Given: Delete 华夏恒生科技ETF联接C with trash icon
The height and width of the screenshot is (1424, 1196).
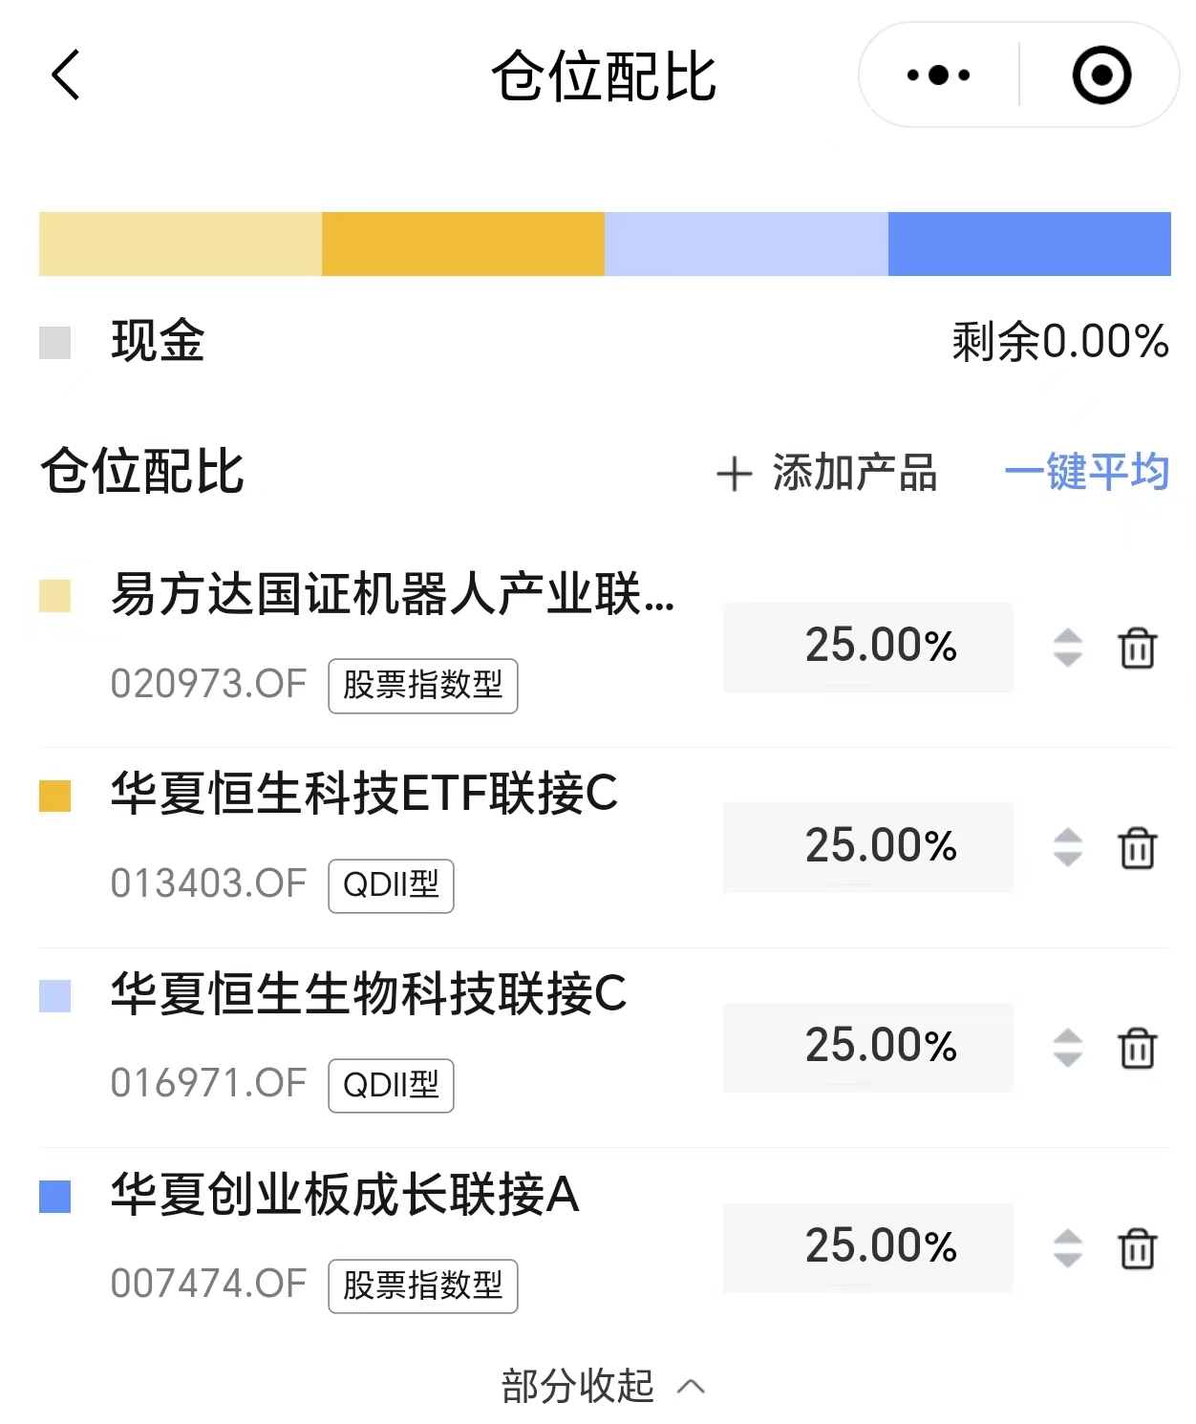Looking at the screenshot, I should click(1137, 847).
